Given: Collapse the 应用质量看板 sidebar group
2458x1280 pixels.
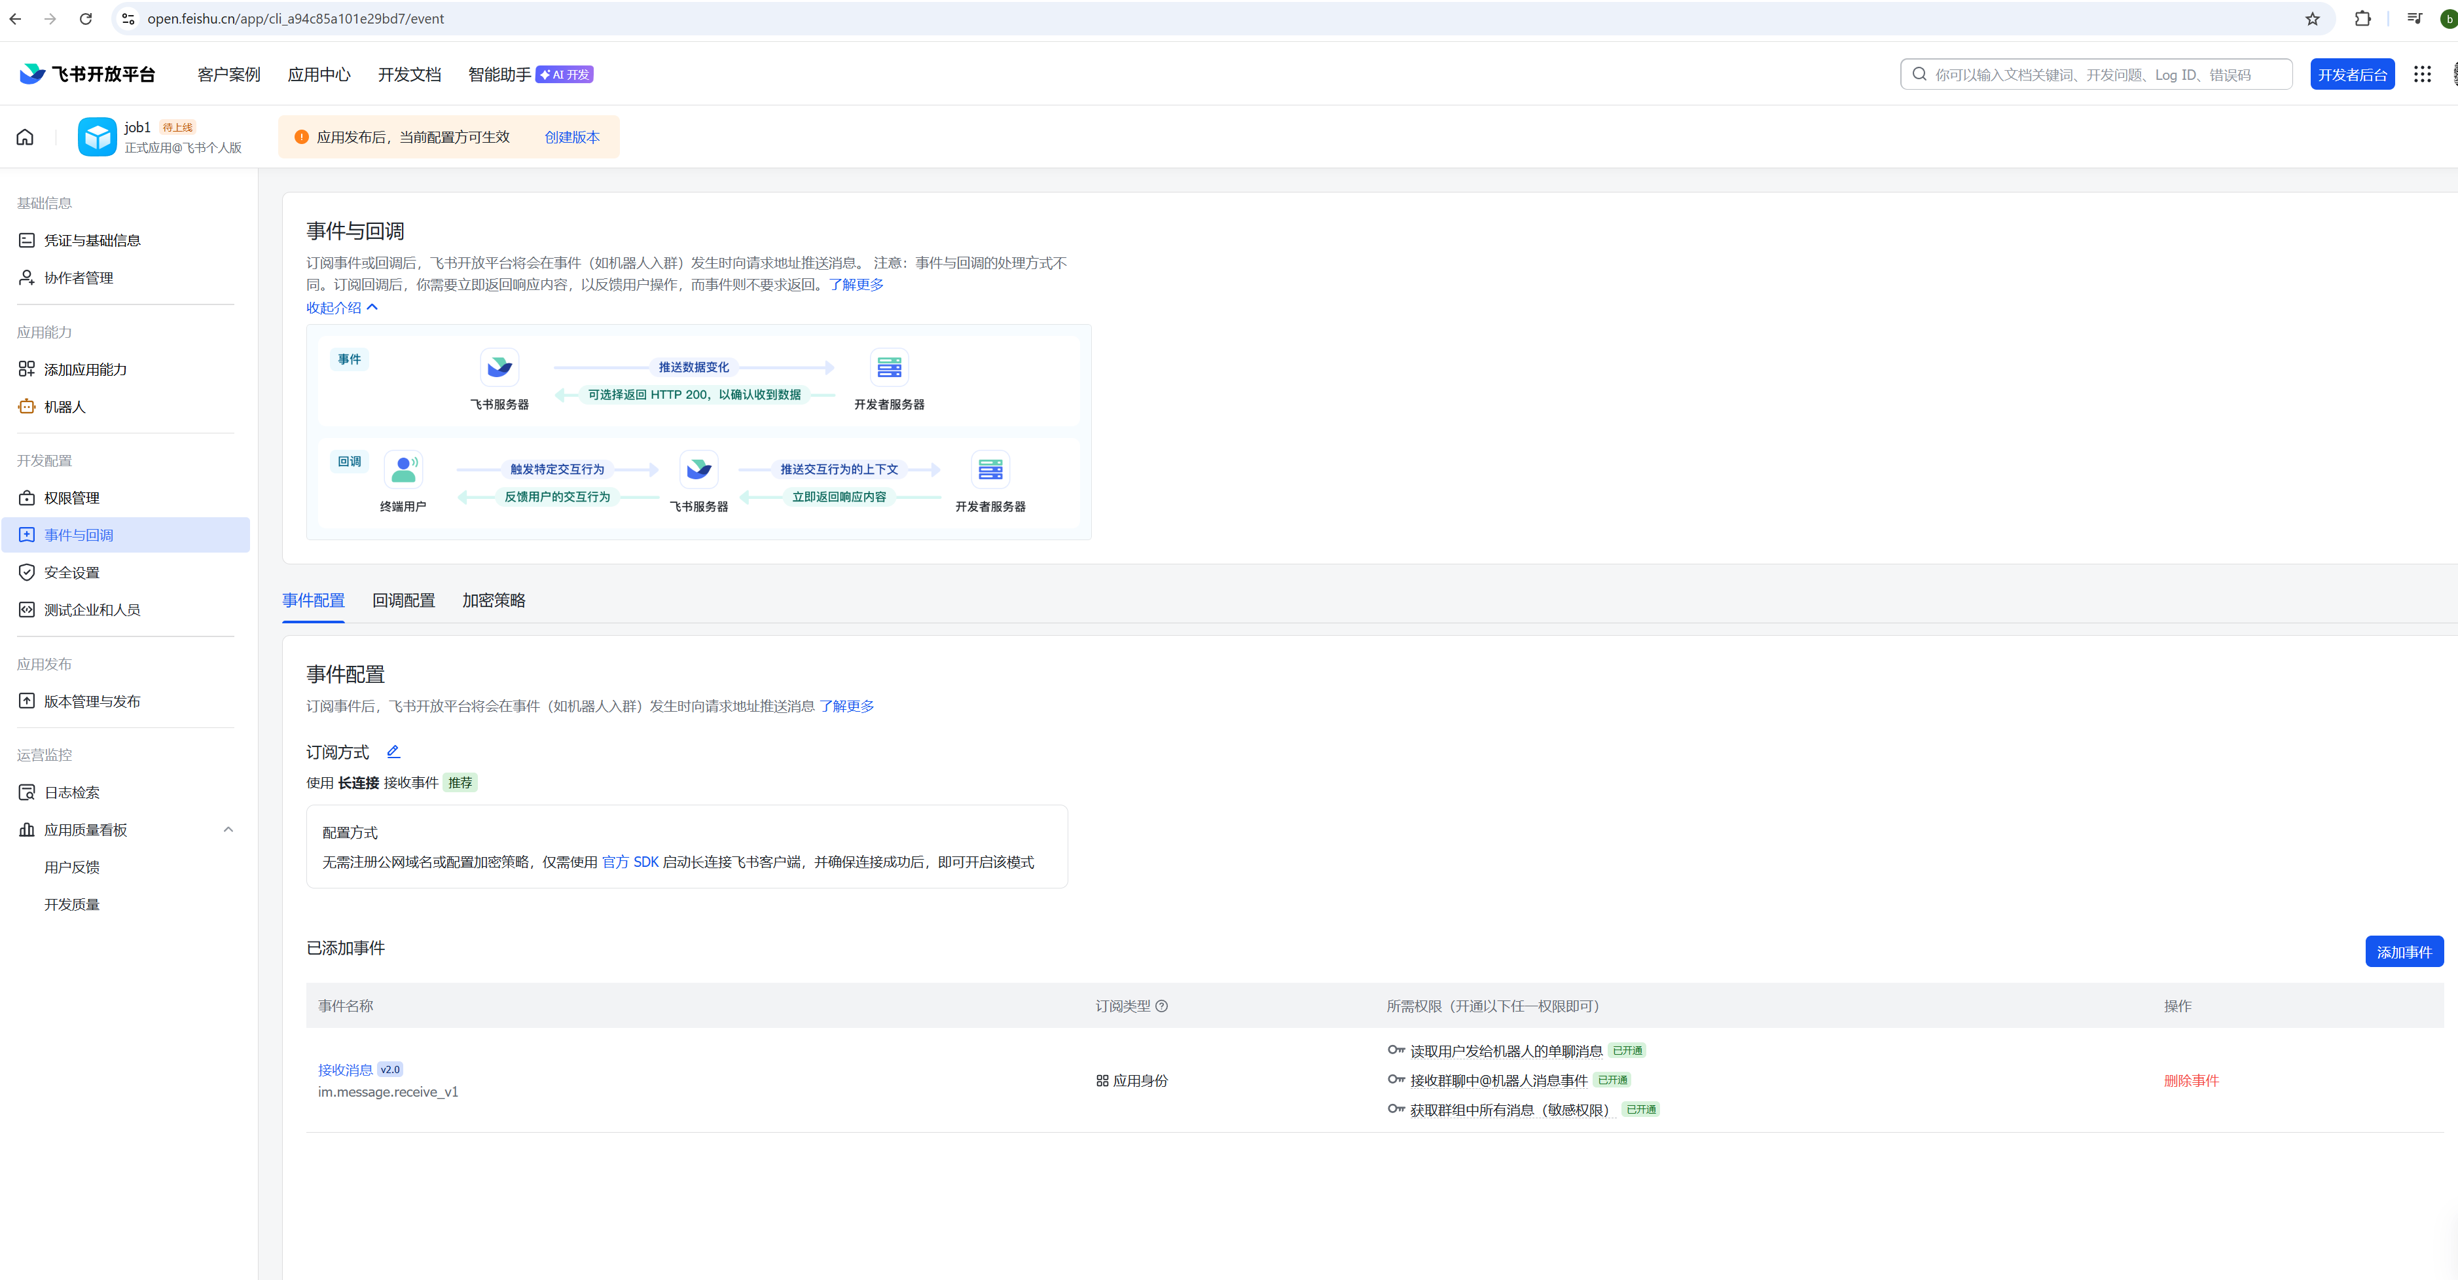Looking at the screenshot, I should click(228, 830).
